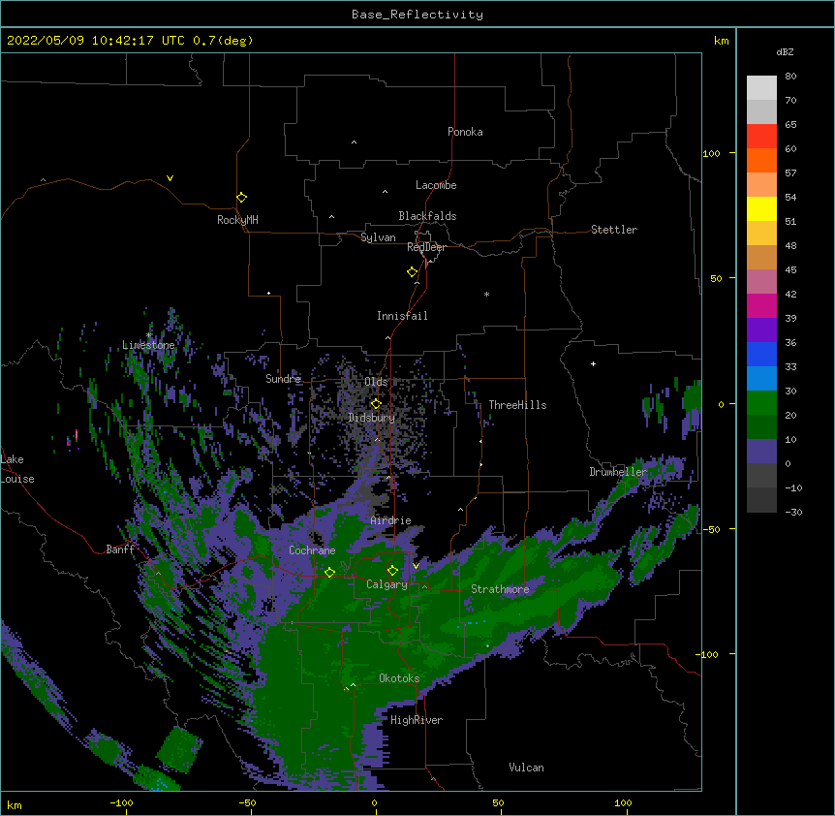Click the Vulcan town label

tap(526, 768)
